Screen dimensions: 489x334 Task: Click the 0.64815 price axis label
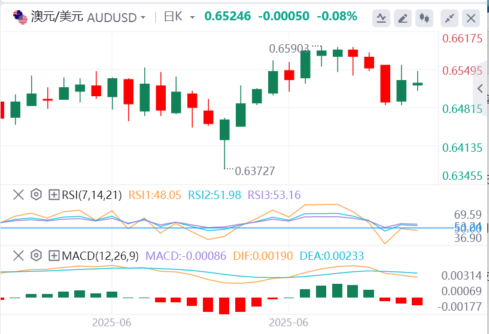(463, 109)
